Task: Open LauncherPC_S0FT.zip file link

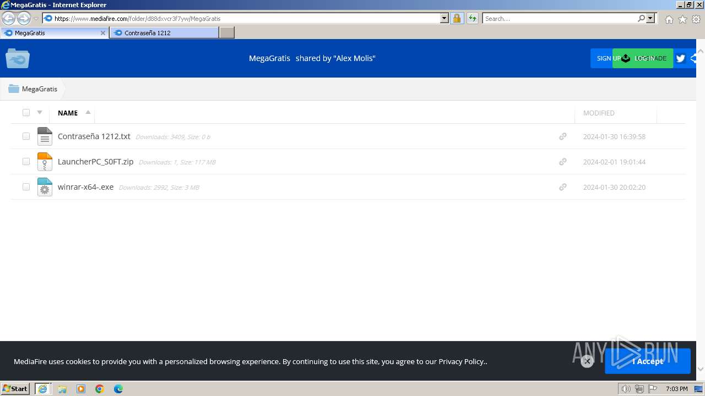Action: [96, 162]
